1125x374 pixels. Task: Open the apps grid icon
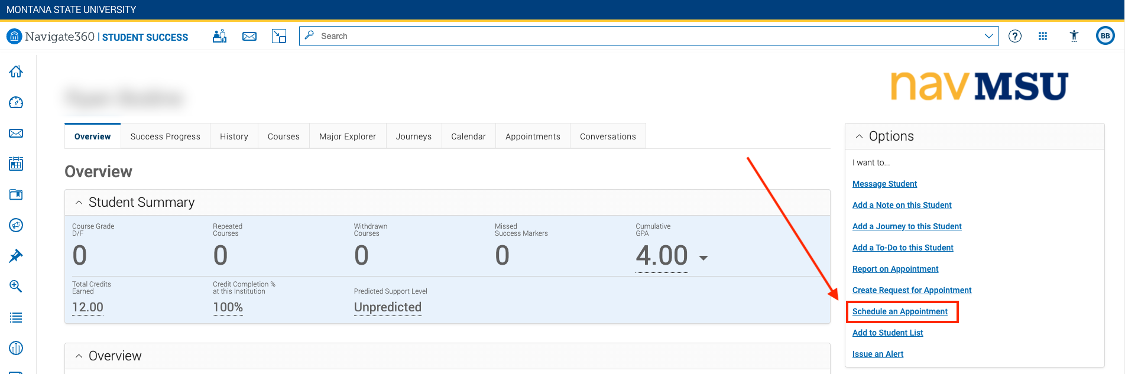[1043, 36]
